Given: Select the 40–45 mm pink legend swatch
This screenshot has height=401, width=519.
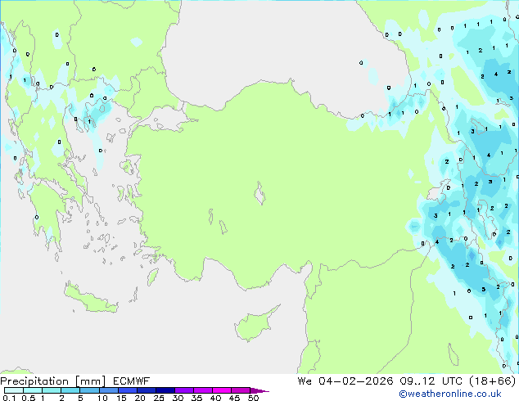Looking at the screenshot, I should pos(222,390).
